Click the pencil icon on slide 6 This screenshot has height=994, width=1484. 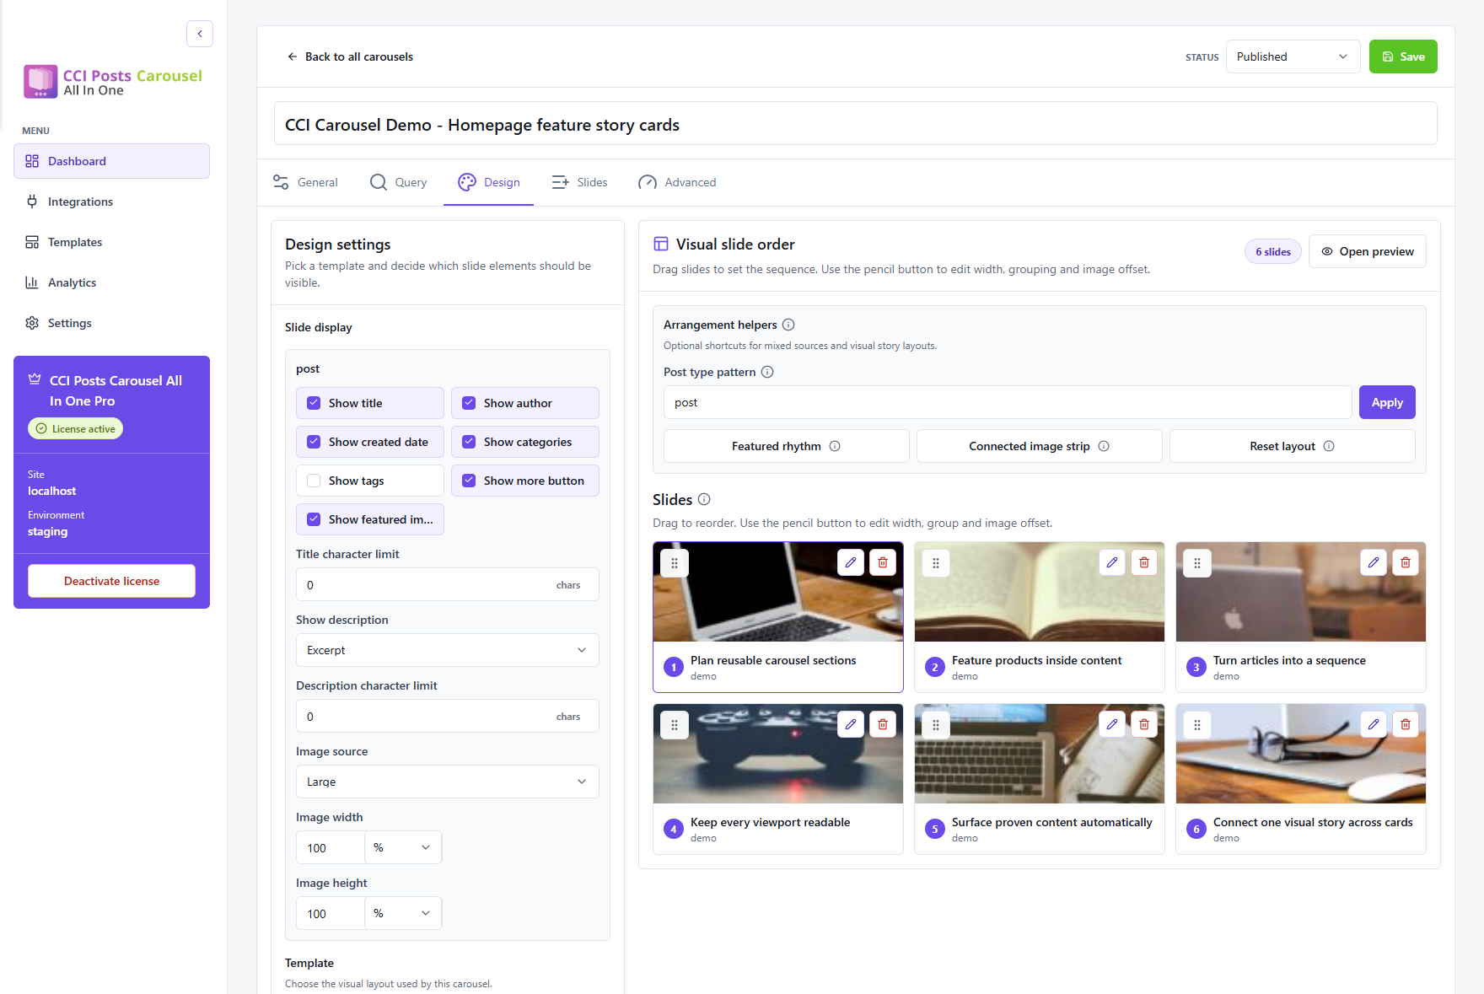point(1374,724)
